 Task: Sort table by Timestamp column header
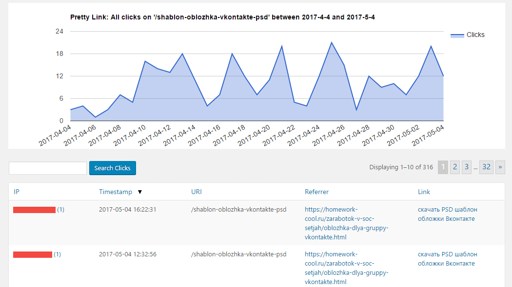point(116,192)
